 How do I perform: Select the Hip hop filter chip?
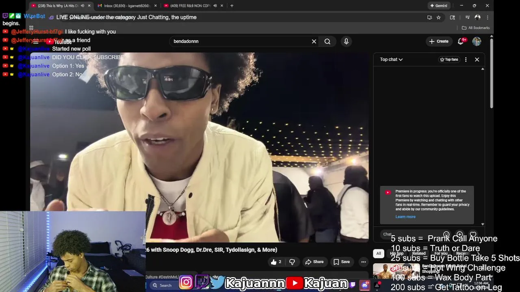tap(396, 253)
